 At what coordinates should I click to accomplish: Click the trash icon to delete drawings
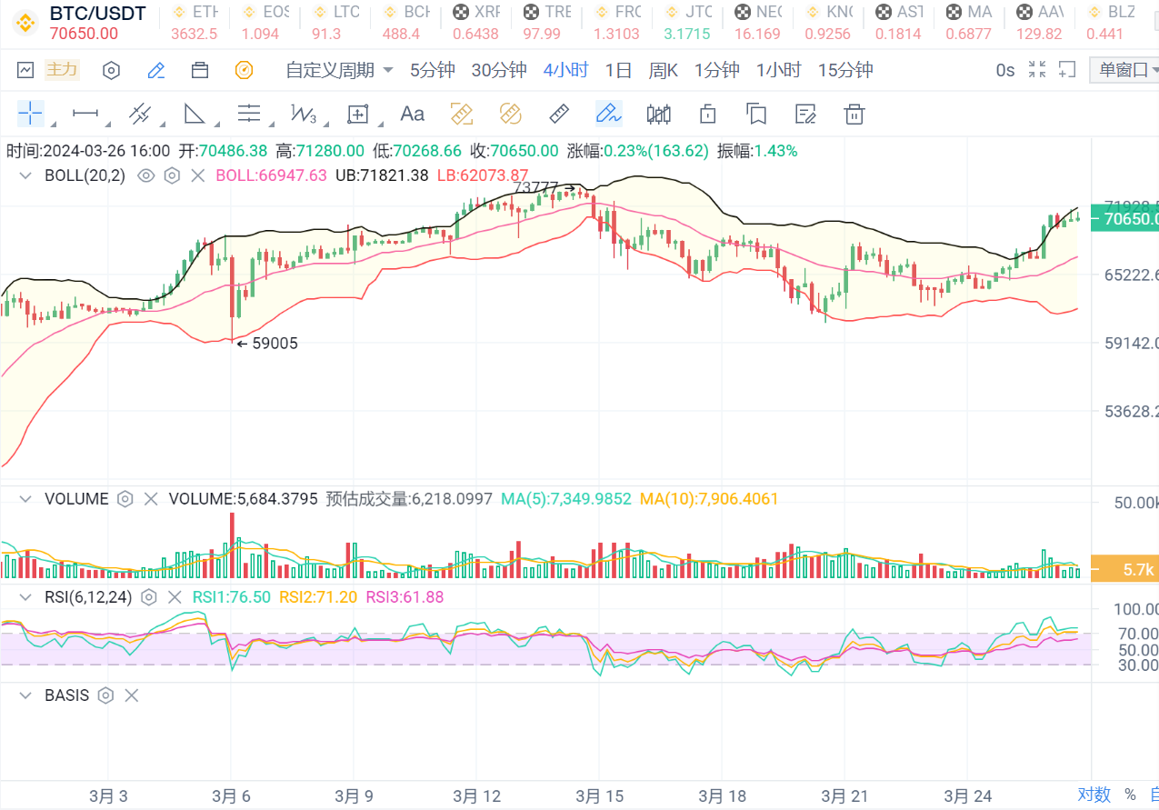tap(853, 114)
